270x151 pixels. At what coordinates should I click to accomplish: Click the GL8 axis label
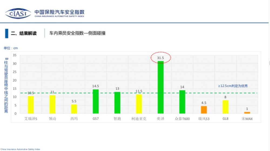pyautogui.click(x=225, y=118)
